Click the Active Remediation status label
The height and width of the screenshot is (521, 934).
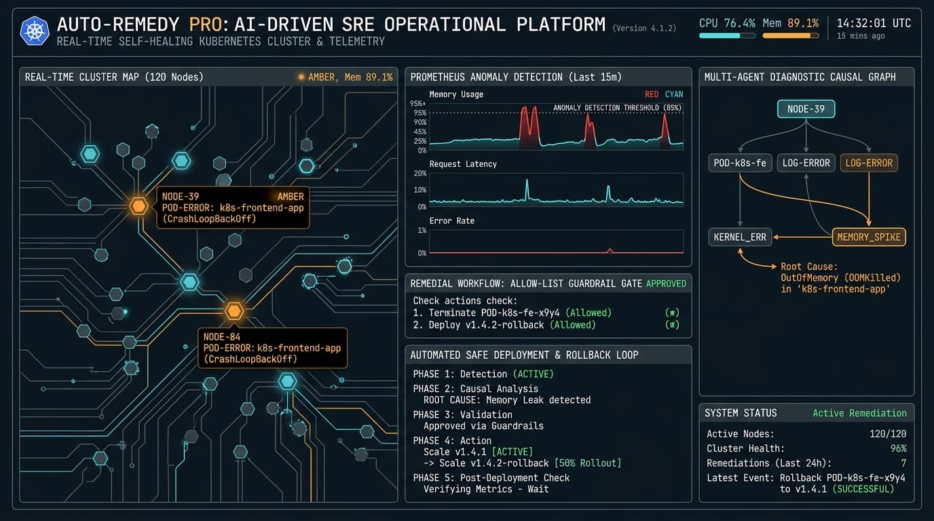tap(859, 413)
